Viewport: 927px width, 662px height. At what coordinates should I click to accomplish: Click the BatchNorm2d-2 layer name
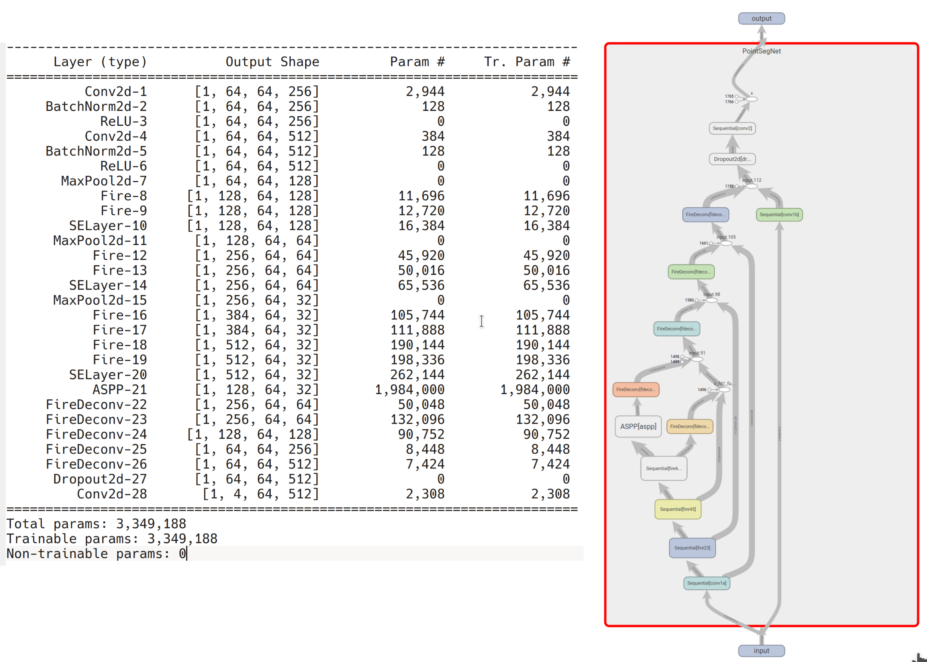click(x=96, y=106)
